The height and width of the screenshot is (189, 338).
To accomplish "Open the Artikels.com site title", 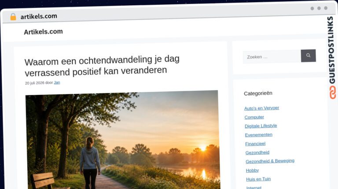I will 43,32.
